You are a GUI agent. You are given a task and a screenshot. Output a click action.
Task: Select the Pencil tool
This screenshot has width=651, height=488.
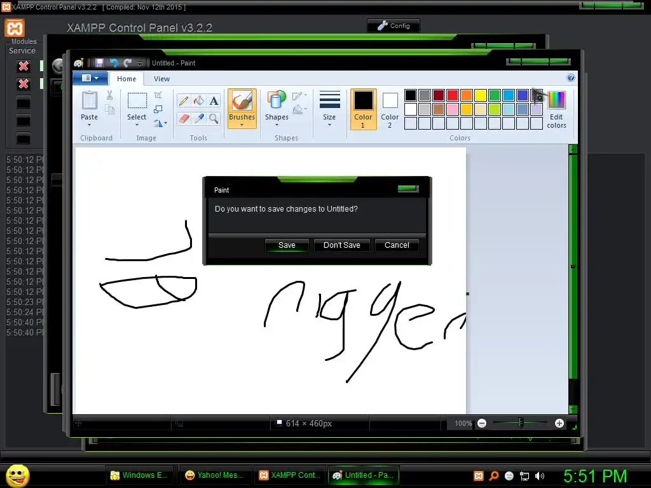(x=184, y=101)
